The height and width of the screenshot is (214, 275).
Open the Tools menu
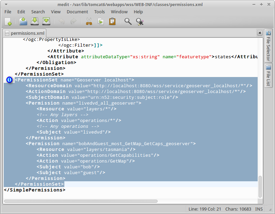[x=99, y=12]
